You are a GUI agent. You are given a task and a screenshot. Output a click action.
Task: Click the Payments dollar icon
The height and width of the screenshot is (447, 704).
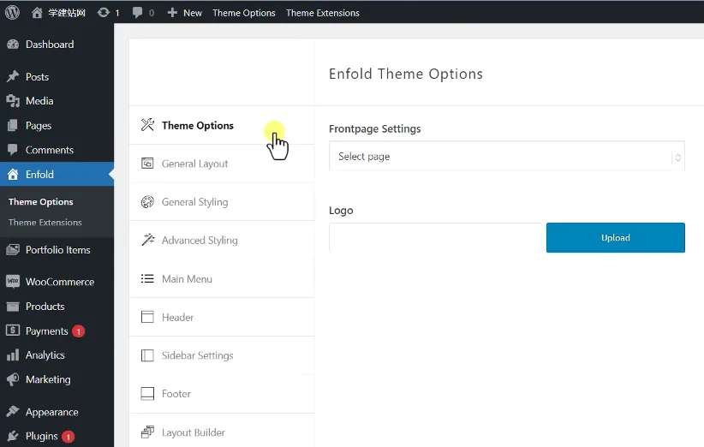(13, 331)
